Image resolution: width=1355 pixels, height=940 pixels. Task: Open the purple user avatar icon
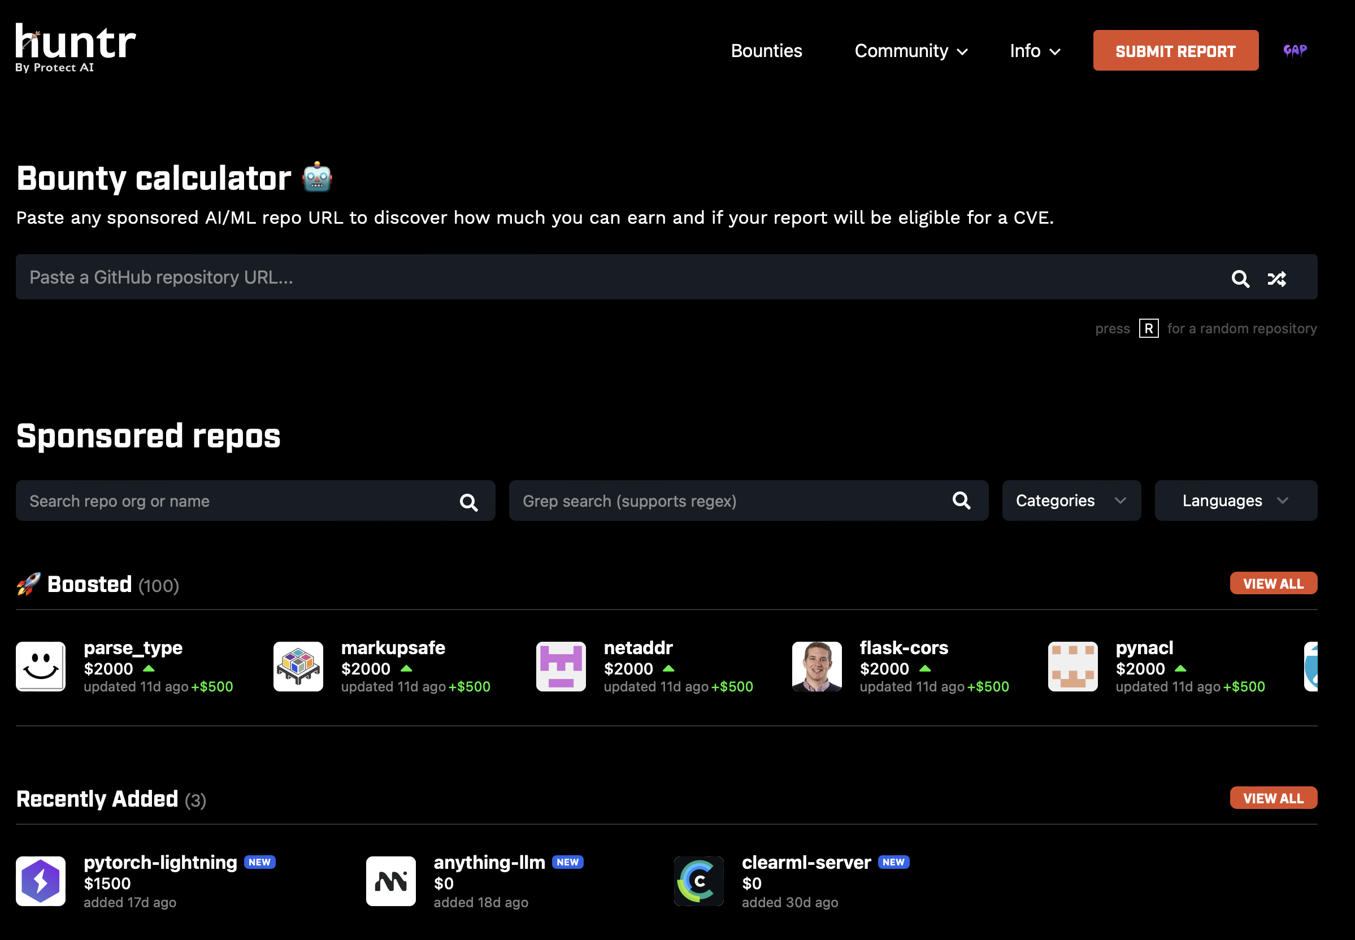(x=1295, y=51)
